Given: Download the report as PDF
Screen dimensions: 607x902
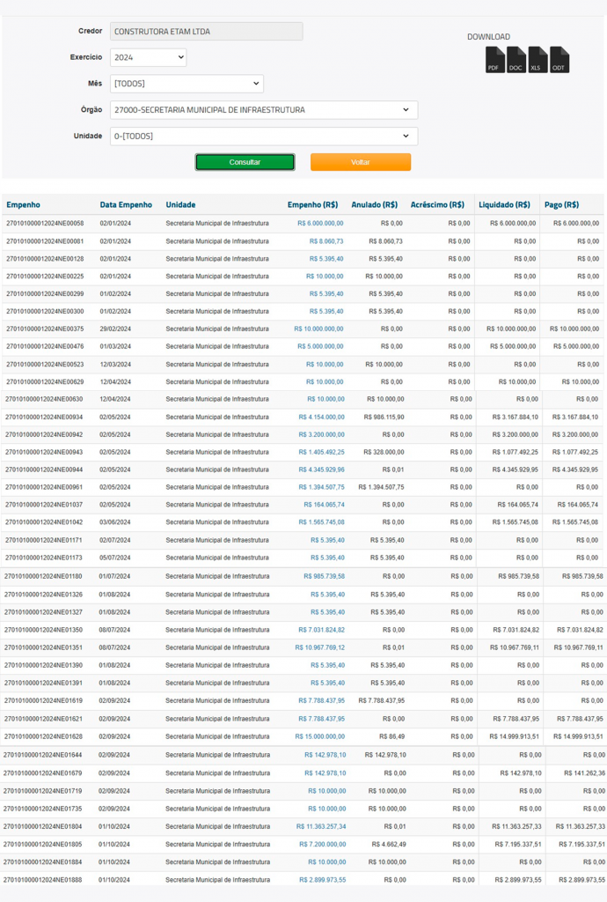Looking at the screenshot, I should tap(495, 60).
